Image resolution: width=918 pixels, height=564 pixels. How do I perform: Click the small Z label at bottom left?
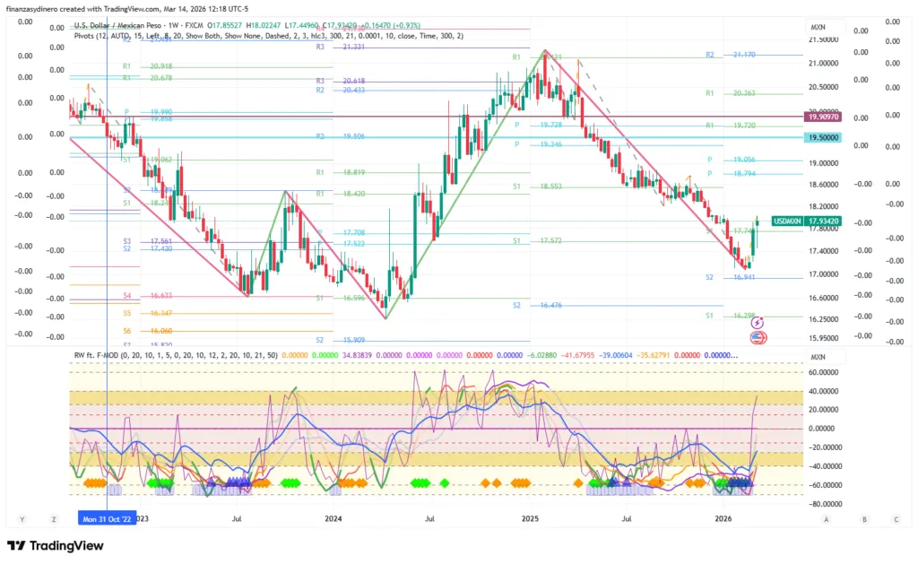coord(54,518)
